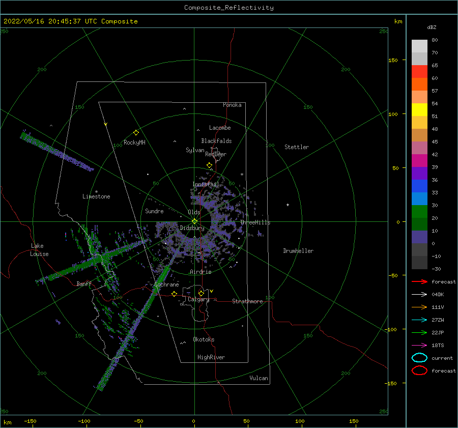Select the light gray 80 dBZ swatch
The height and width of the screenshot is (428, 458).
point(419,46)
